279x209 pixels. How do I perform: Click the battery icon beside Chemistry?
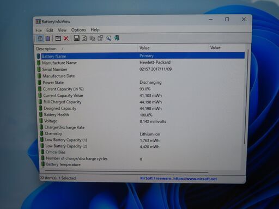coord(41,133)
